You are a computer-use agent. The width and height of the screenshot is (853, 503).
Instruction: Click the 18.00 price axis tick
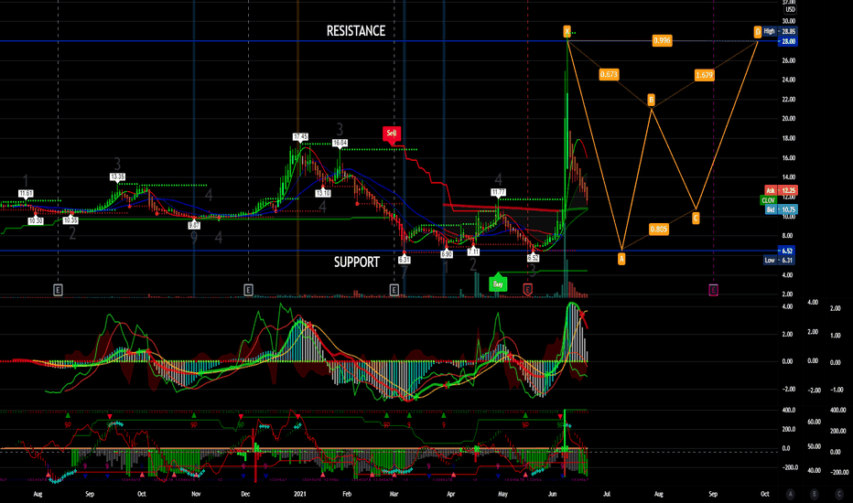pos(788,138)
